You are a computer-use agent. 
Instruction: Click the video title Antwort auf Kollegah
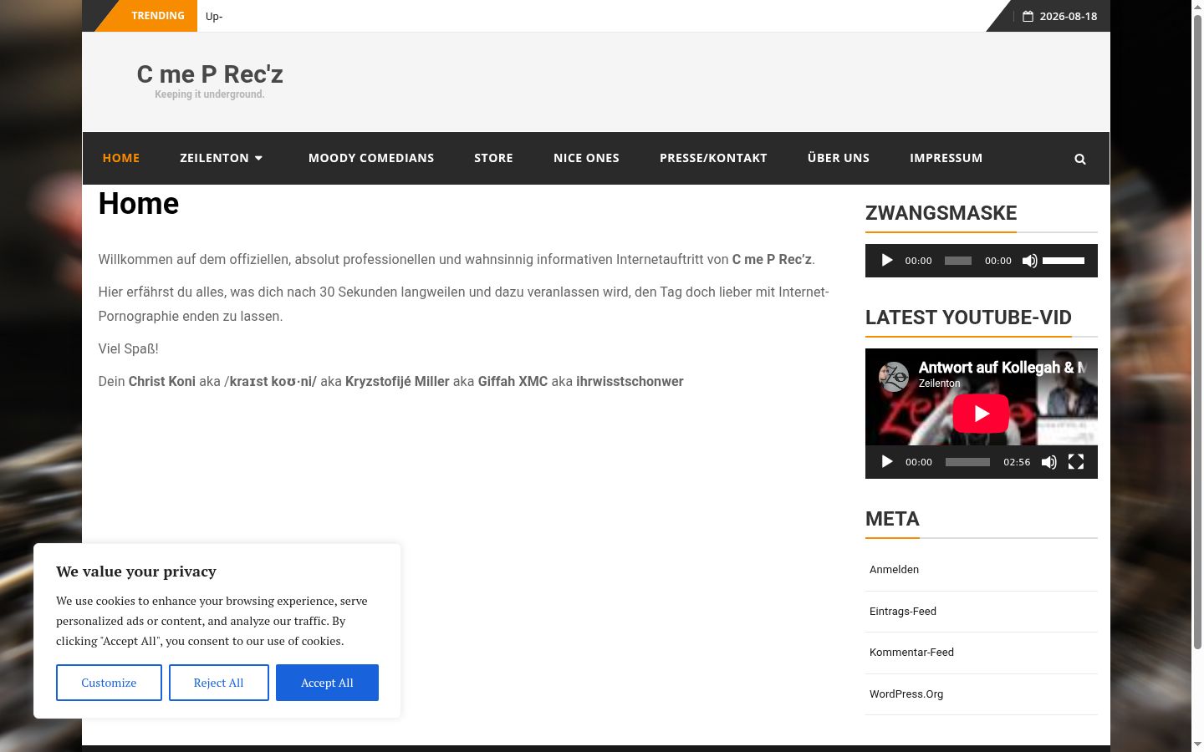coord(1002,368)
